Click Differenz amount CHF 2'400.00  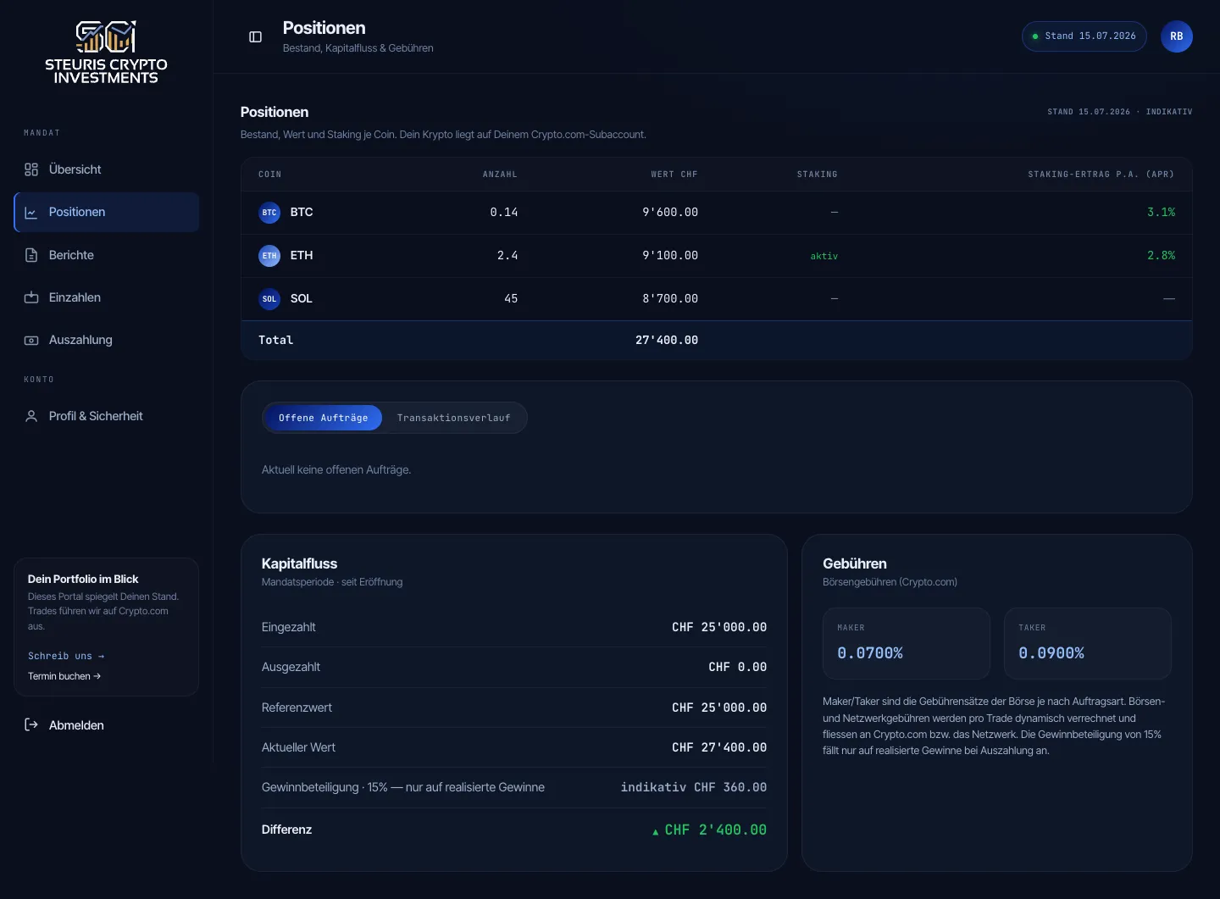point(715,830)
